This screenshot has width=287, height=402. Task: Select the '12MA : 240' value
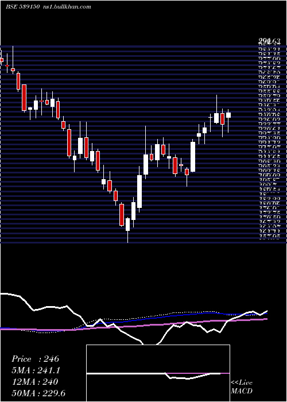(34, 382)
